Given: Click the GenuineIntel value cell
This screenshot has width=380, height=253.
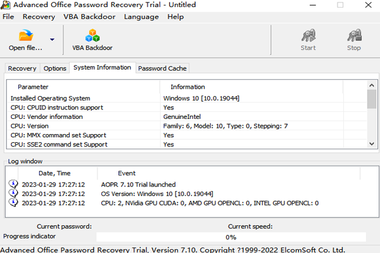Looking at the screenshot, I should click(x=182, y=116).
